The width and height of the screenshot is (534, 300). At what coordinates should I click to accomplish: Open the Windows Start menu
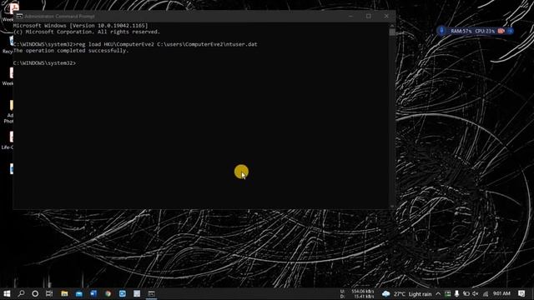tap(7, 293)
